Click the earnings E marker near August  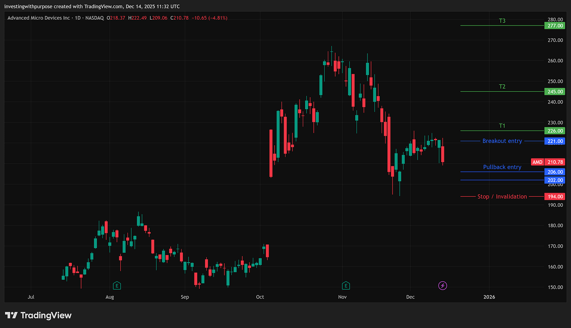click(116, 286)
